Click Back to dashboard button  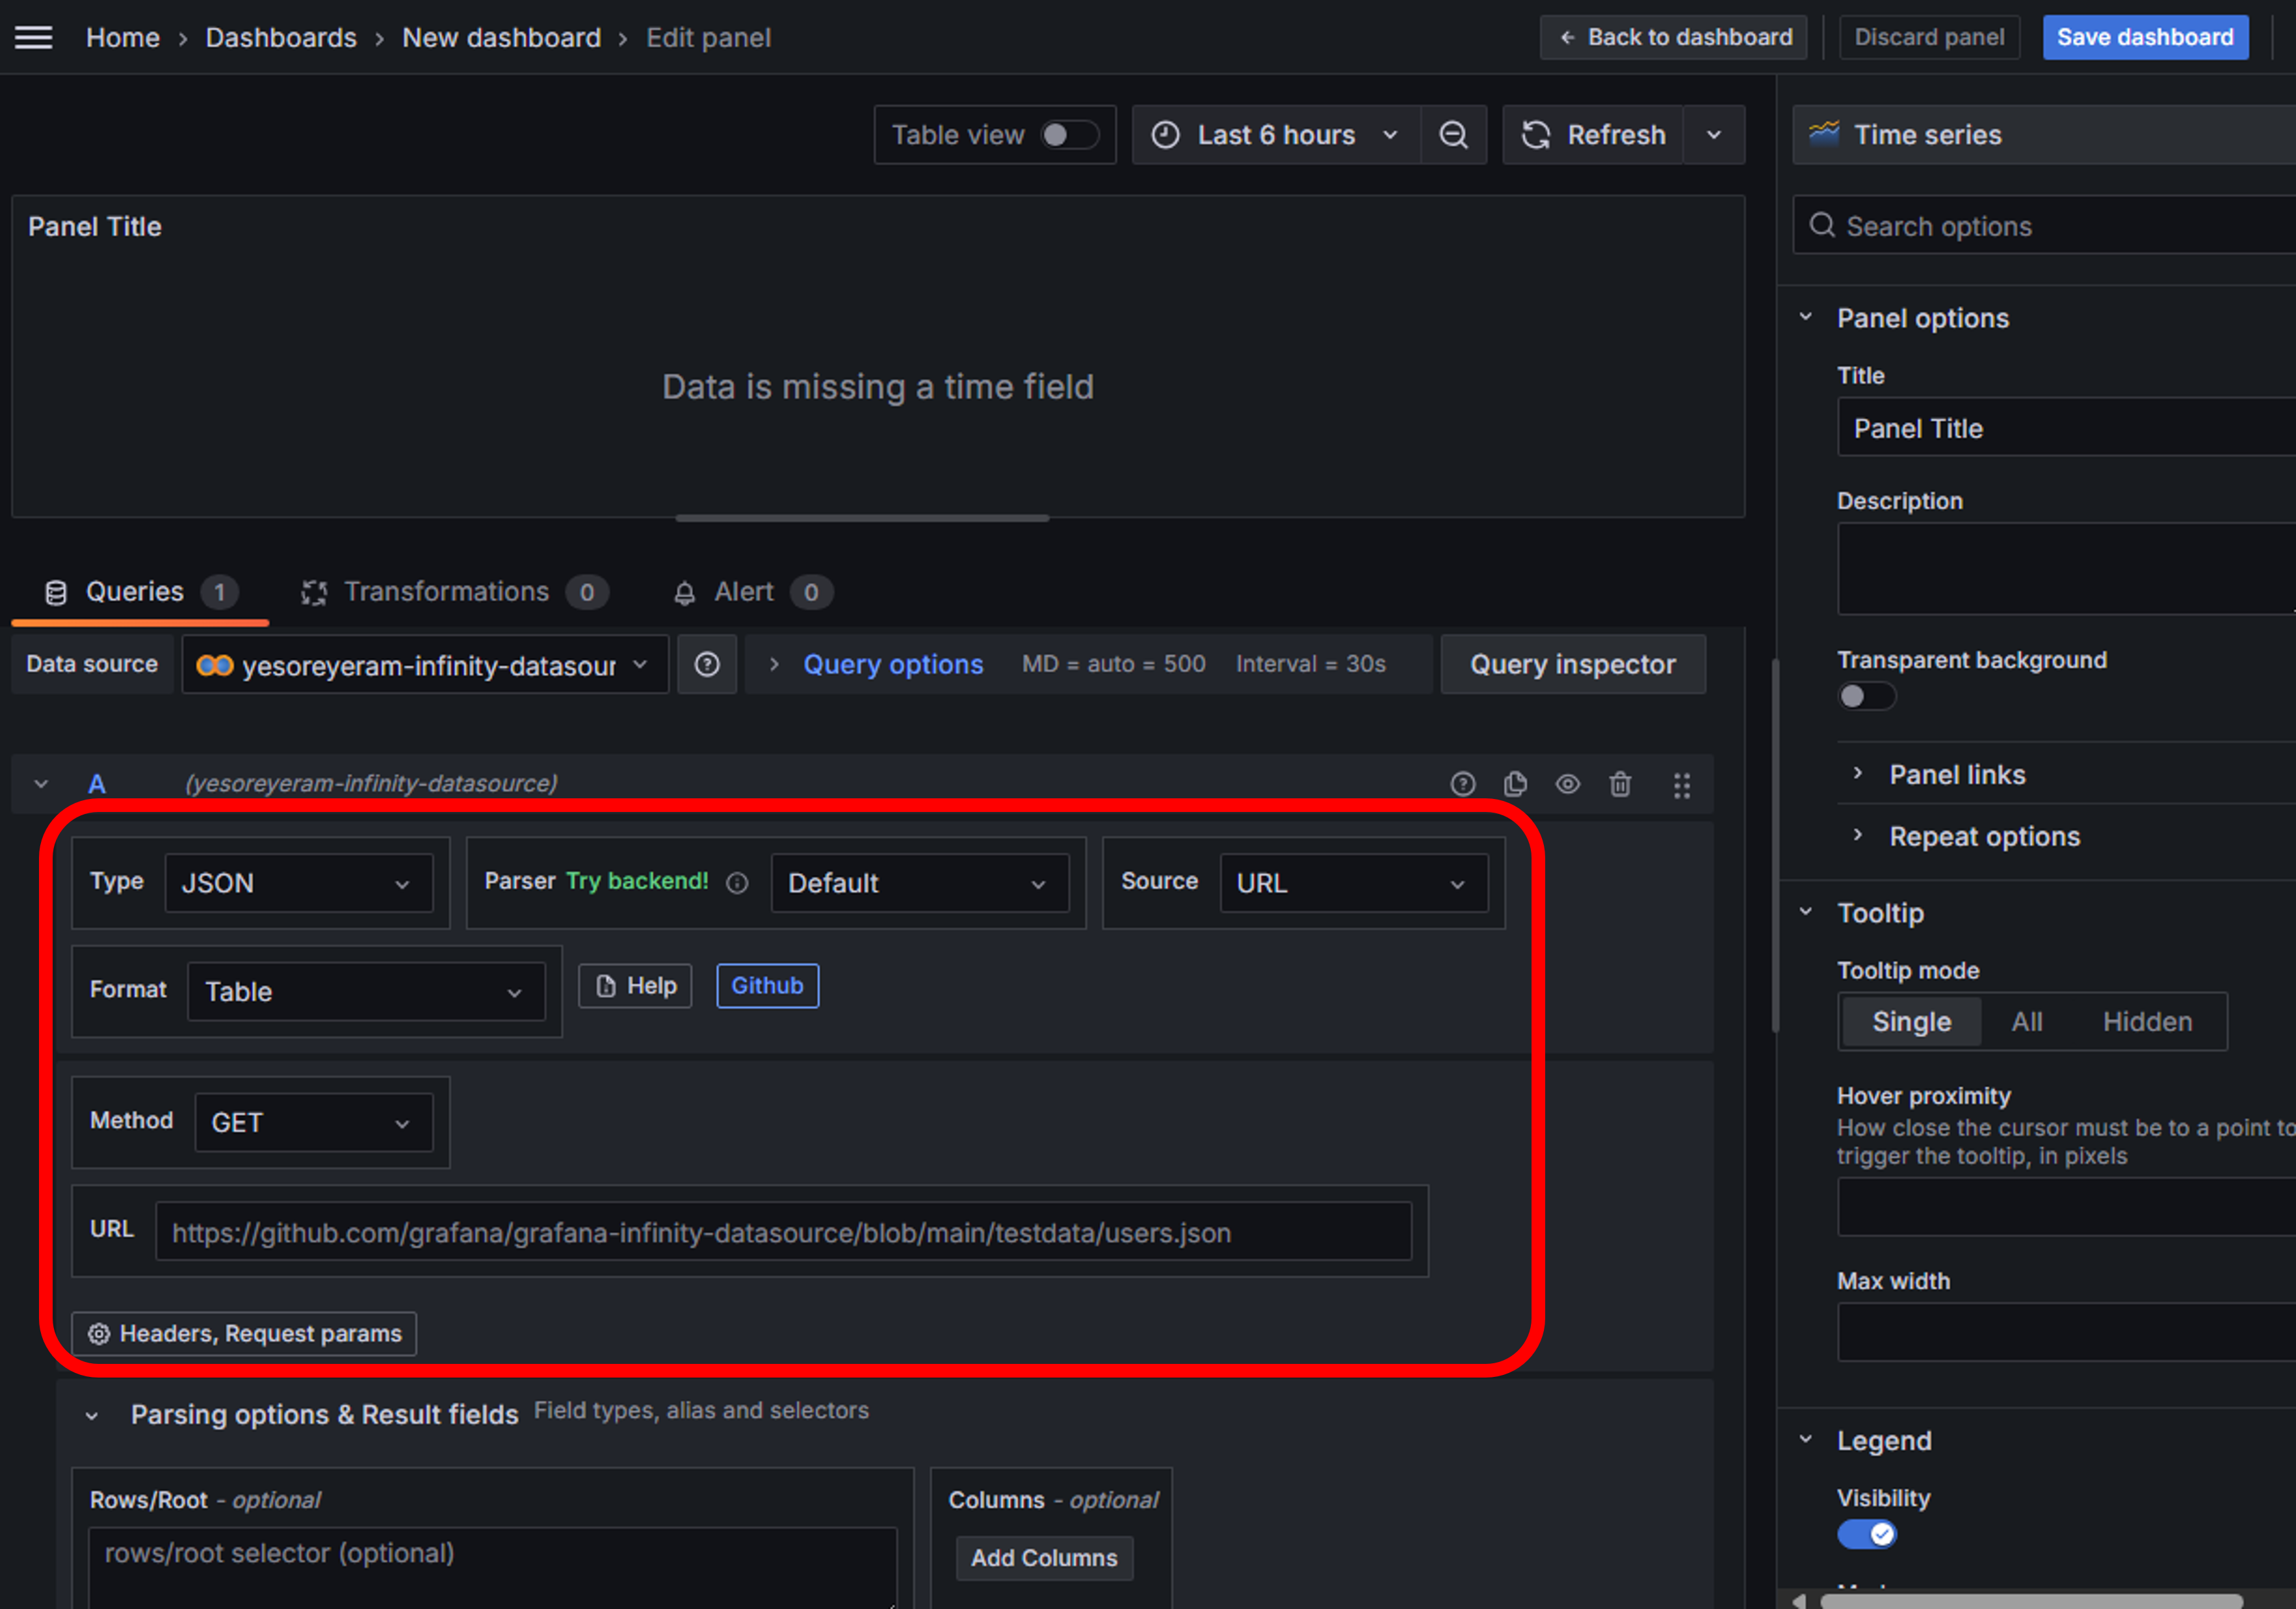click(1673, 37)
